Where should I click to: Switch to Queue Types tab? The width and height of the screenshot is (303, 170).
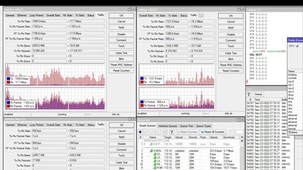(203, 126)
